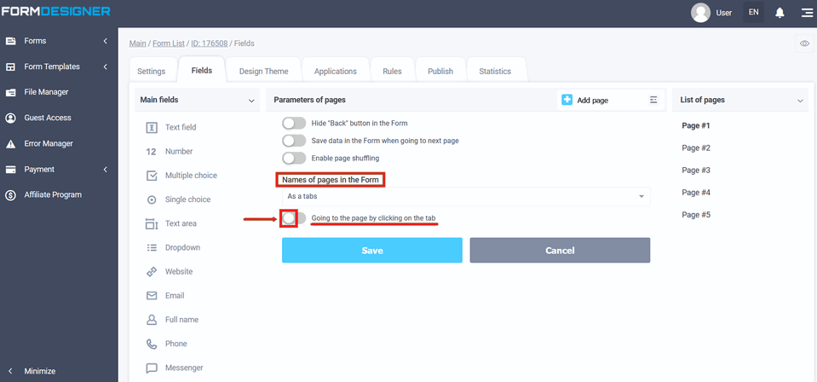The image size is (817, 382).
Task: Choose the Email field icon
Action: [152, 296]
